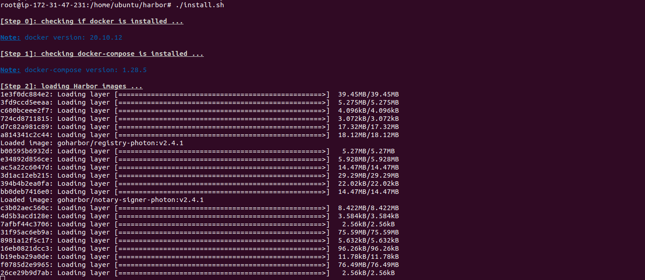Click layer ID d7c82a981c89

pyautogui.click(x=25, y=127)
